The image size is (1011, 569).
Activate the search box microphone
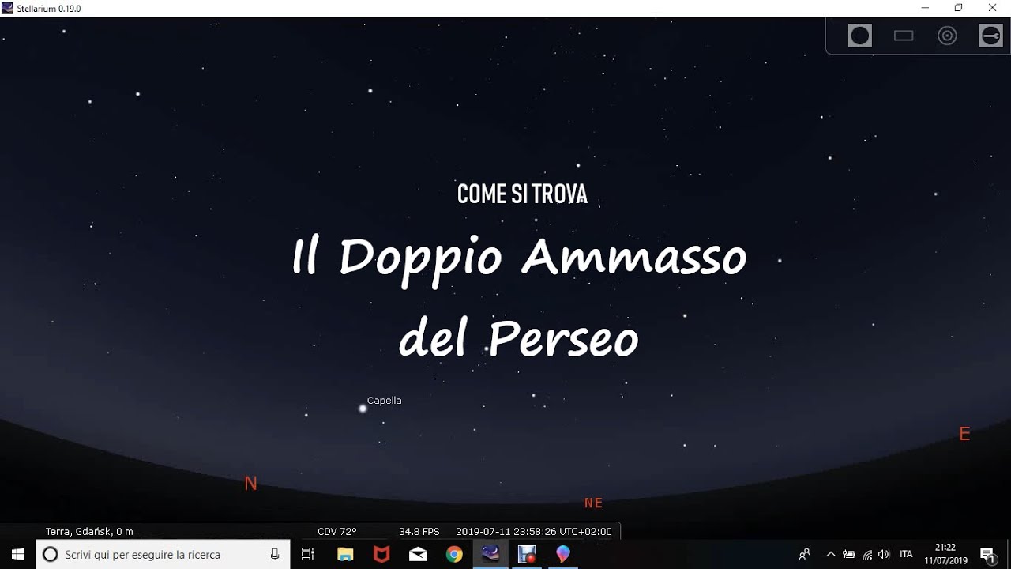pyautogui.click(x=275, y=555)
